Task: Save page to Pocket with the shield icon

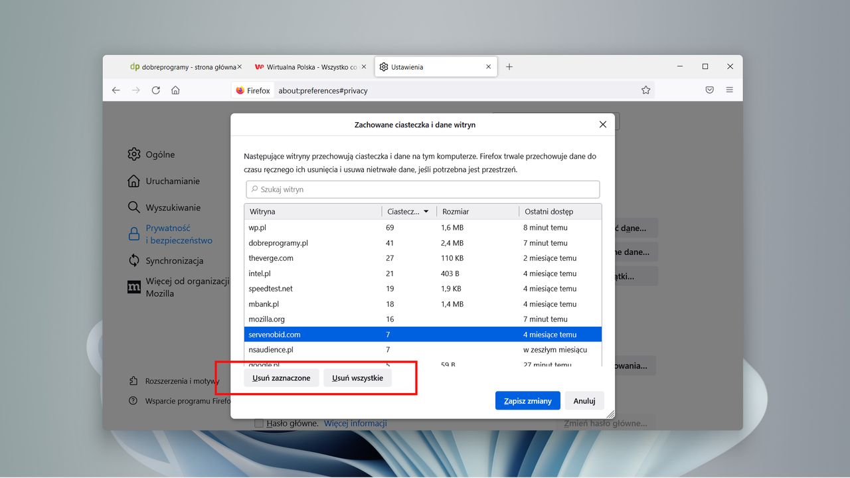Action: (709, 90)
